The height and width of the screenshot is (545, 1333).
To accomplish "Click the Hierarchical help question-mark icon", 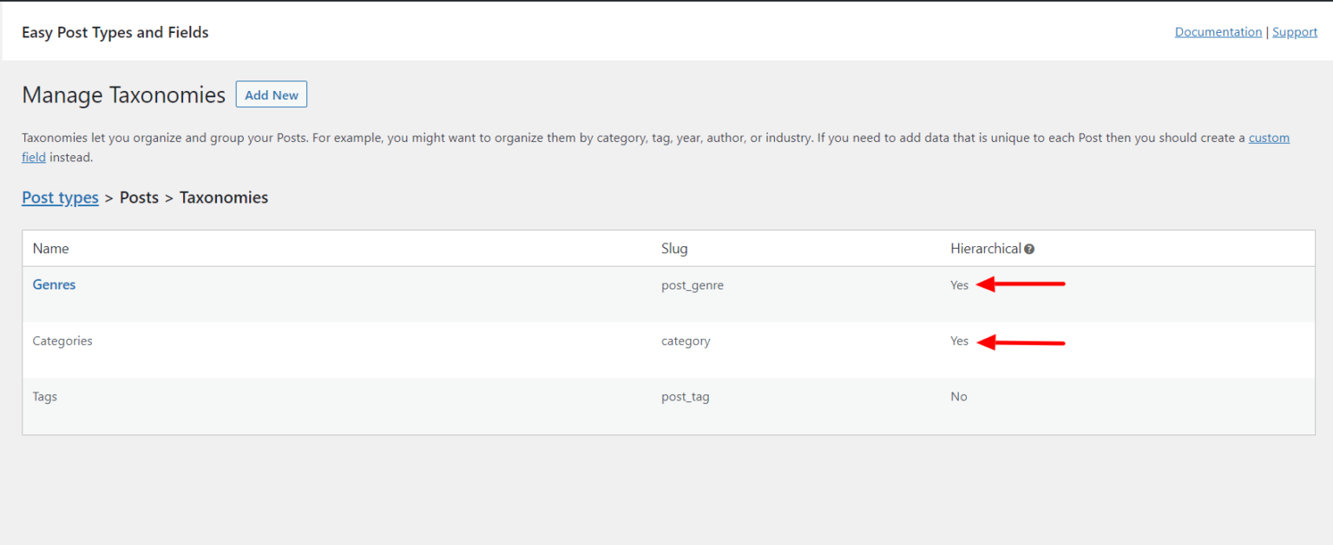I will coord(1029,250).
